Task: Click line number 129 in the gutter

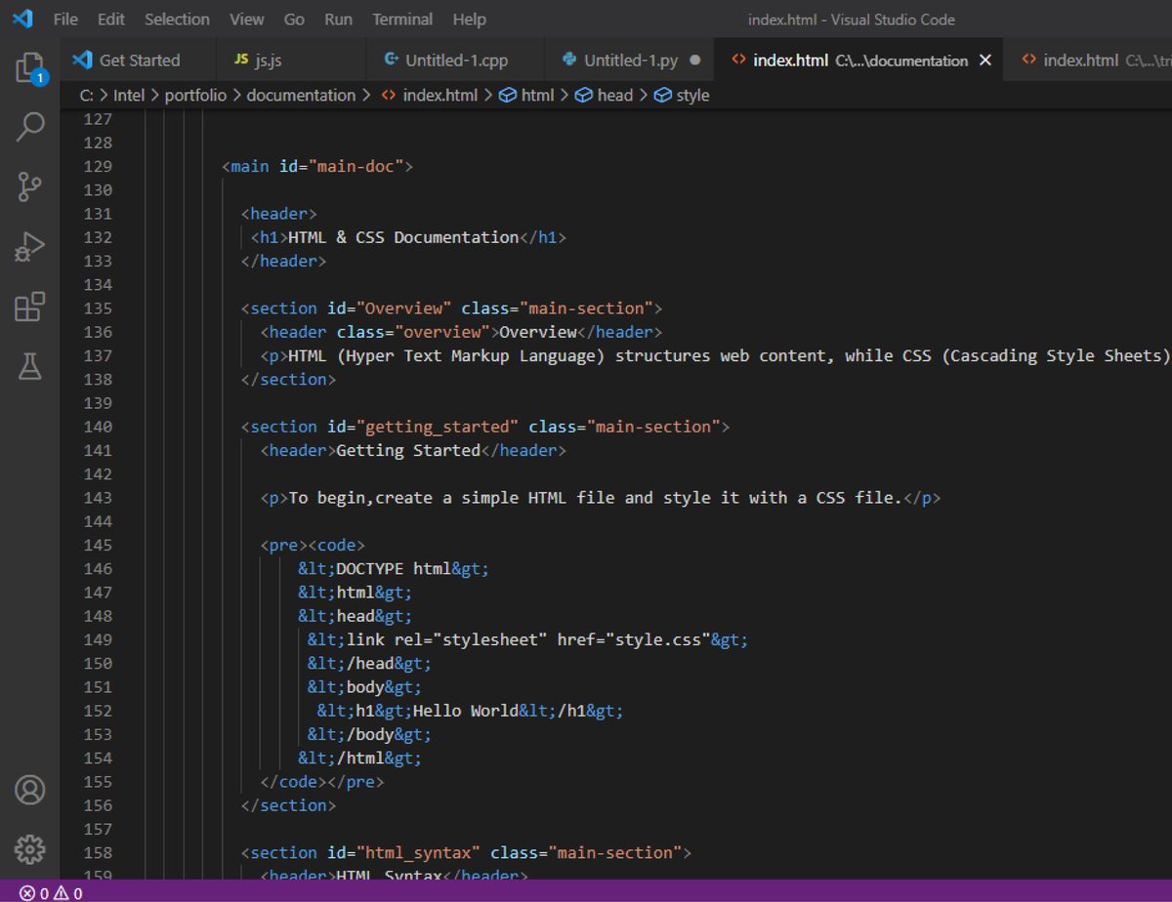Action: point(98,166)
